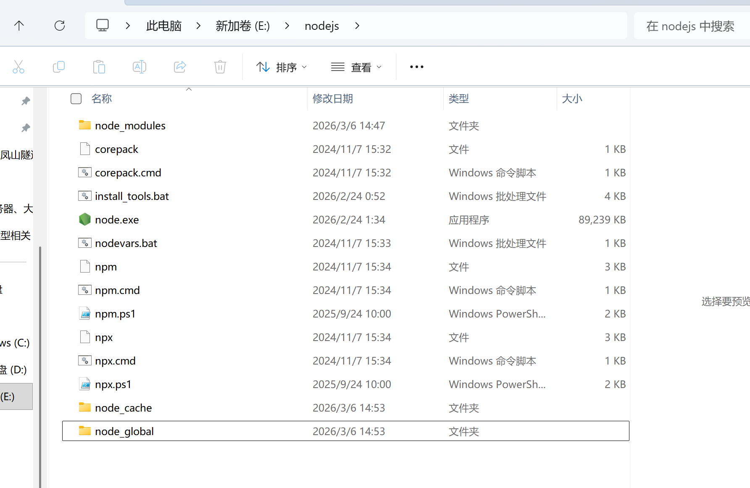The image size is (750, 488).
Task: Select the (D:) drive in sidebar
Action: pos(13,370)
